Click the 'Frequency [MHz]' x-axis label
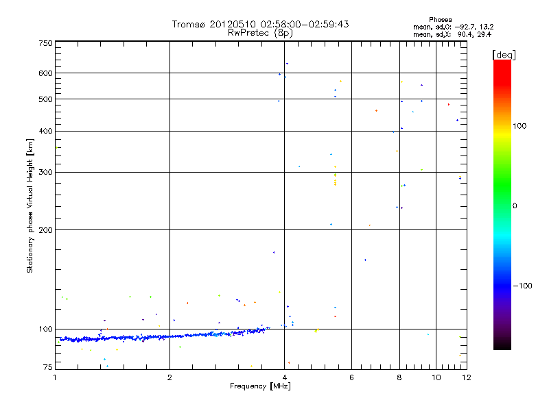Viewport: 549px width, 411px height. tap(260, 386)
